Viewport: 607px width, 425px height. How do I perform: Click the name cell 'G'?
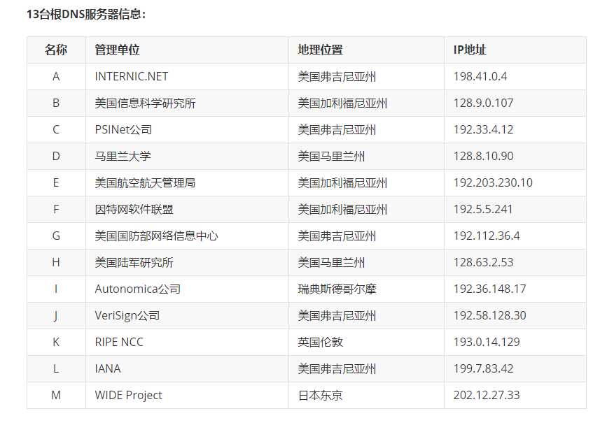click(56, 236)
